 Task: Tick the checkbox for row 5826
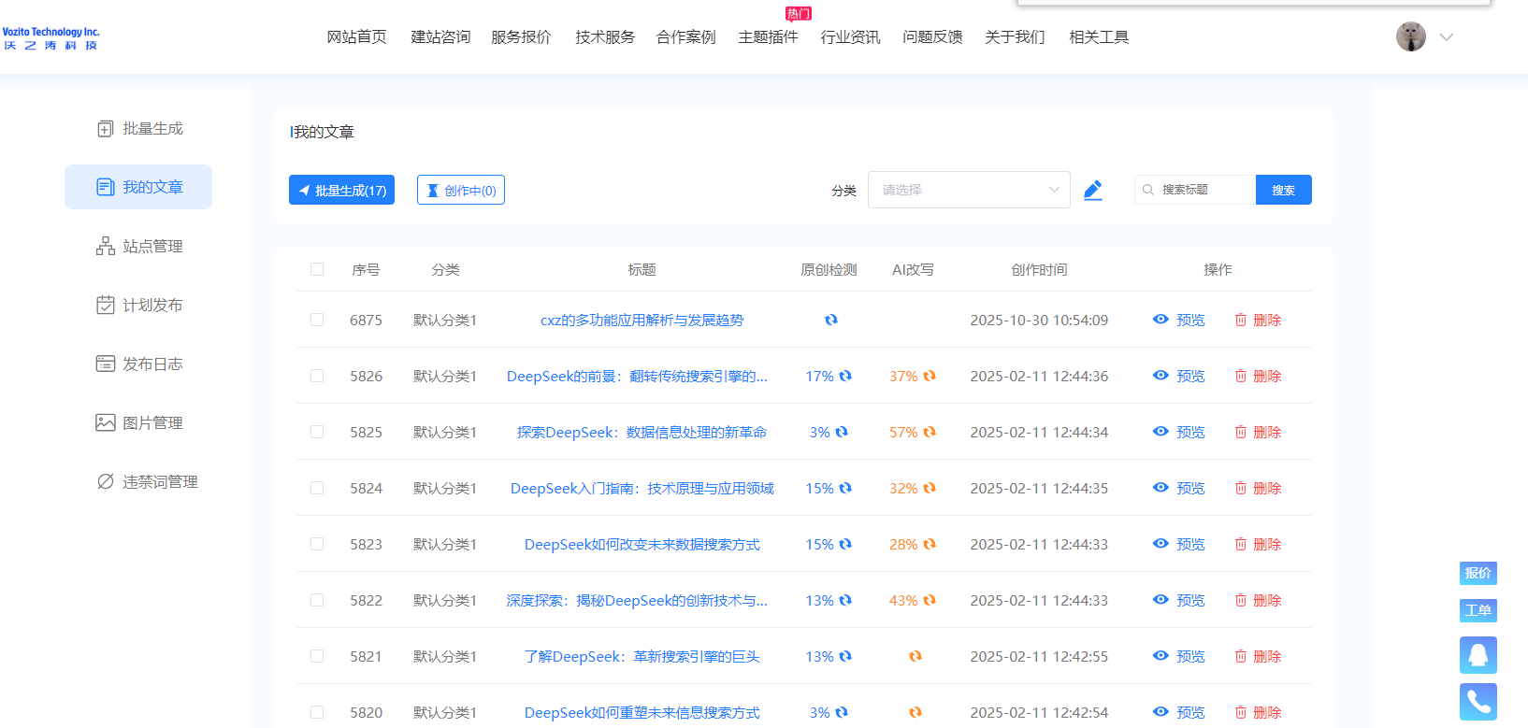click(317, 376)
